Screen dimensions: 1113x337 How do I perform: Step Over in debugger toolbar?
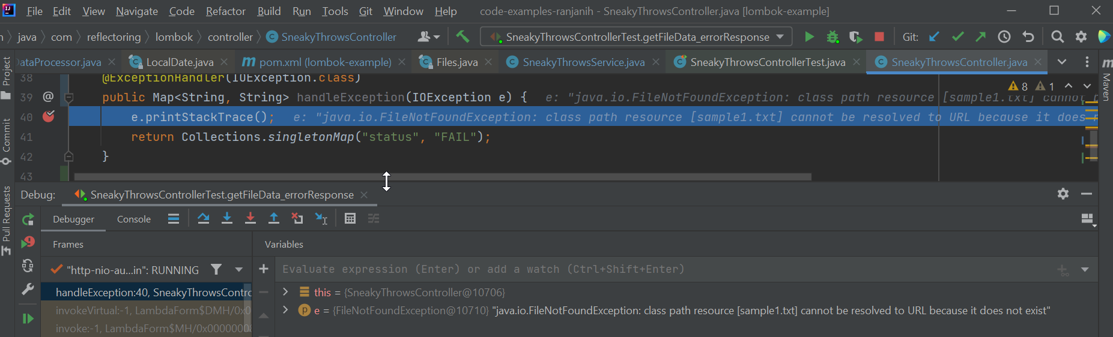pos(204,219)
